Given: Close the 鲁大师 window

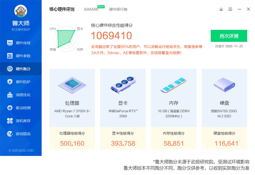Looking at the screenshot, I should [248, 9].
